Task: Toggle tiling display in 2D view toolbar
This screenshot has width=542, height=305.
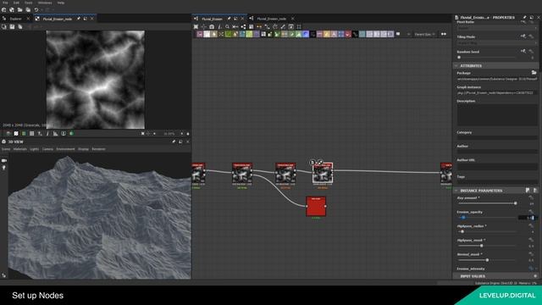Action: click(32, 134)
